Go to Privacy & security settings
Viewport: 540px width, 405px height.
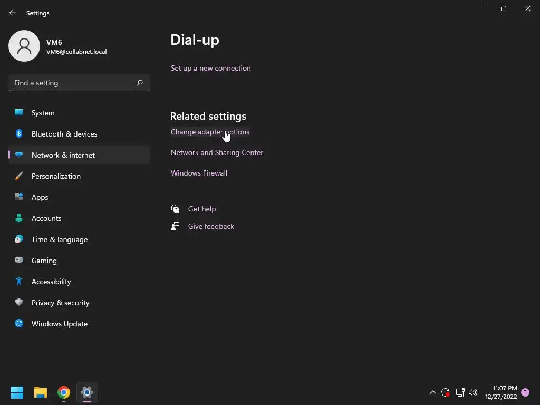79,303
